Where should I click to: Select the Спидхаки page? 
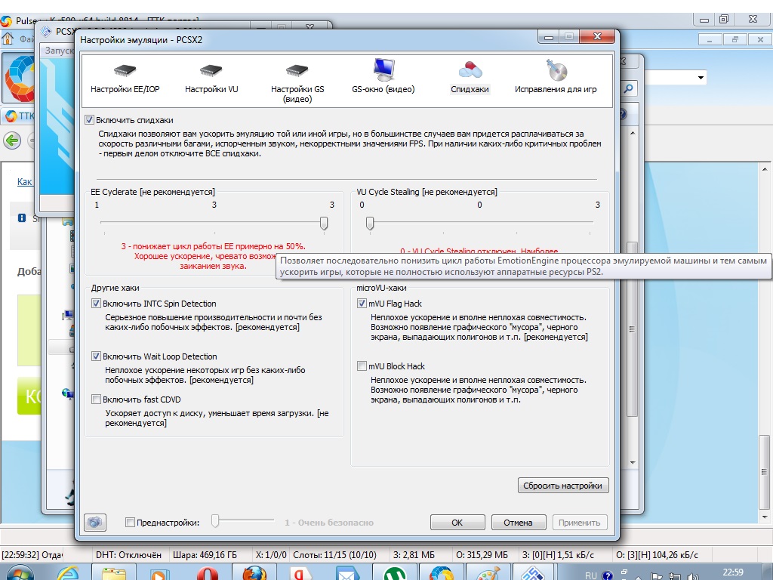(470, 78)
